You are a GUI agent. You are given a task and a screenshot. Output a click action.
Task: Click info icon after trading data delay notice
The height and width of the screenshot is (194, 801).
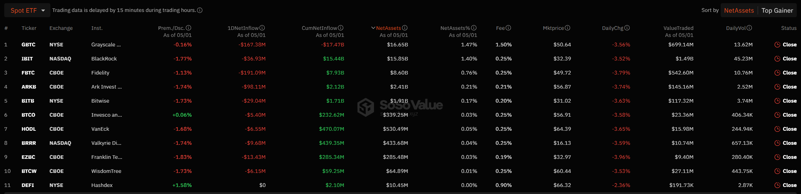pyautogui.click(x=200, y=10)
